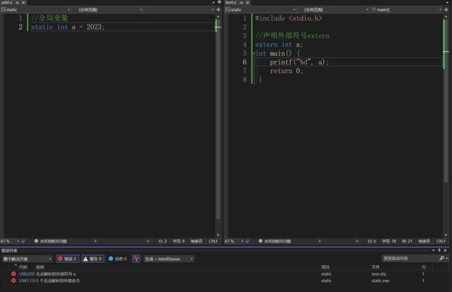Click the green no-issues checkmark in add.c
This screenshot has width=452, height=292.
click(x=36, y=241)
